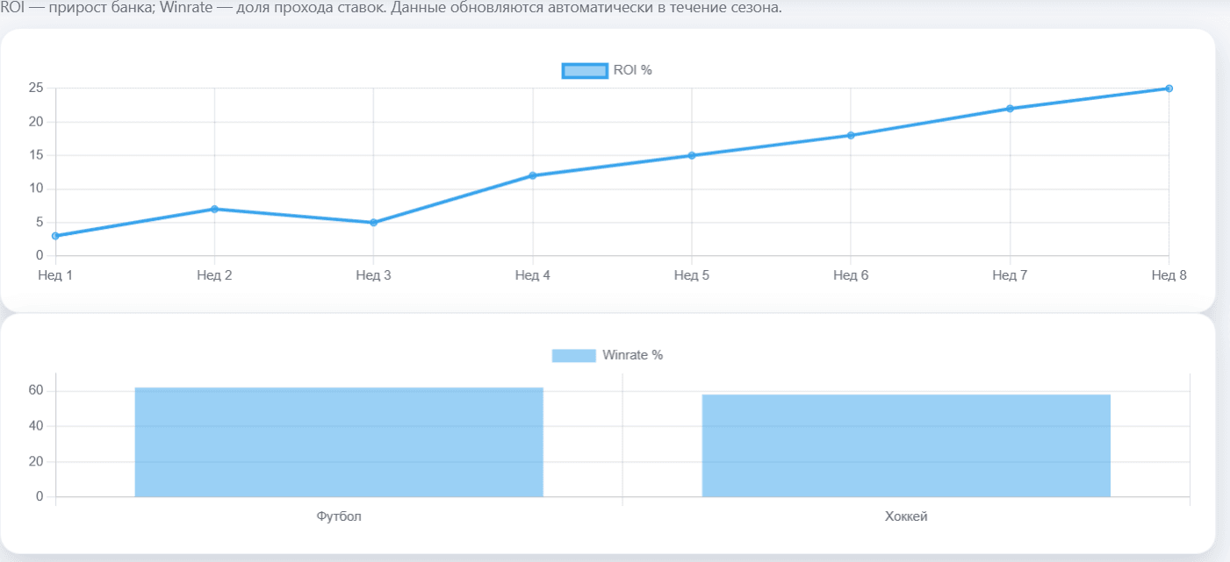Click the Футбол axis label
Screen dimensions: 1230x562
[x=339, y=516]
